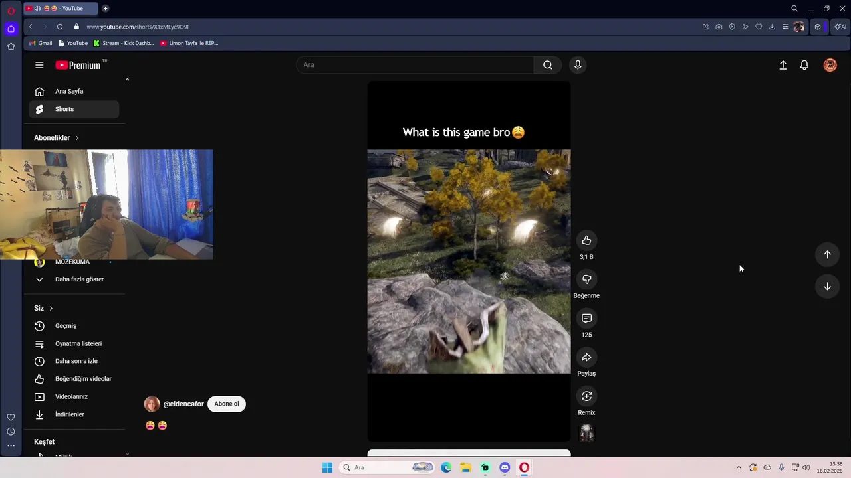Open the YouTube hamburger guide menu

[39, 65]
